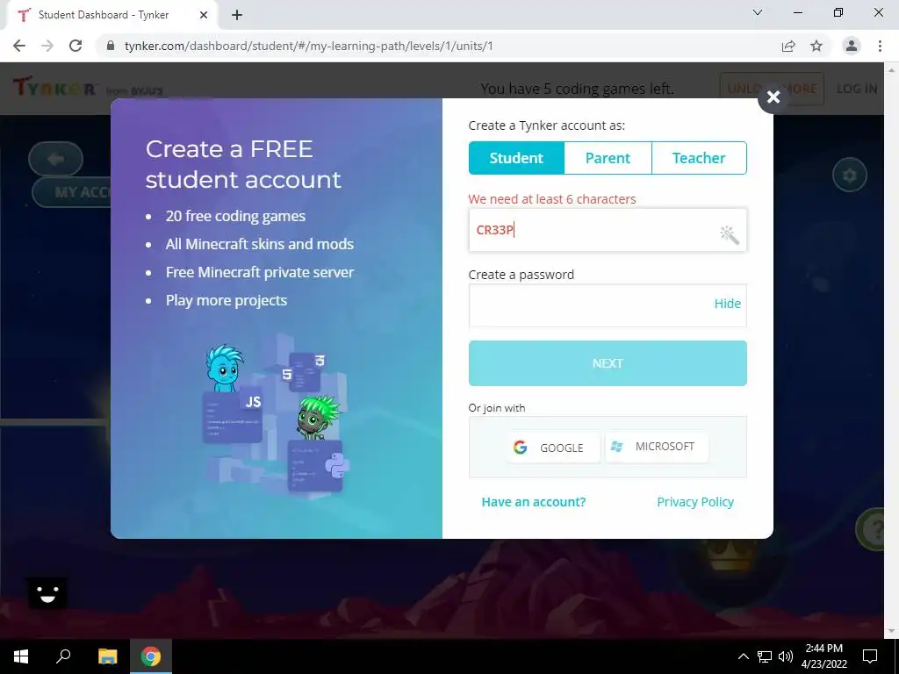Viewport: 899px width, 674px height.
Task: Click the volume speaker icon
Action: 786,656
